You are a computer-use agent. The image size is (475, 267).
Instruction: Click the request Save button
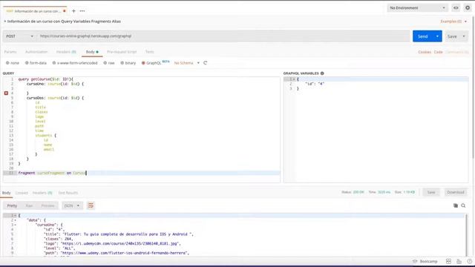452,36
